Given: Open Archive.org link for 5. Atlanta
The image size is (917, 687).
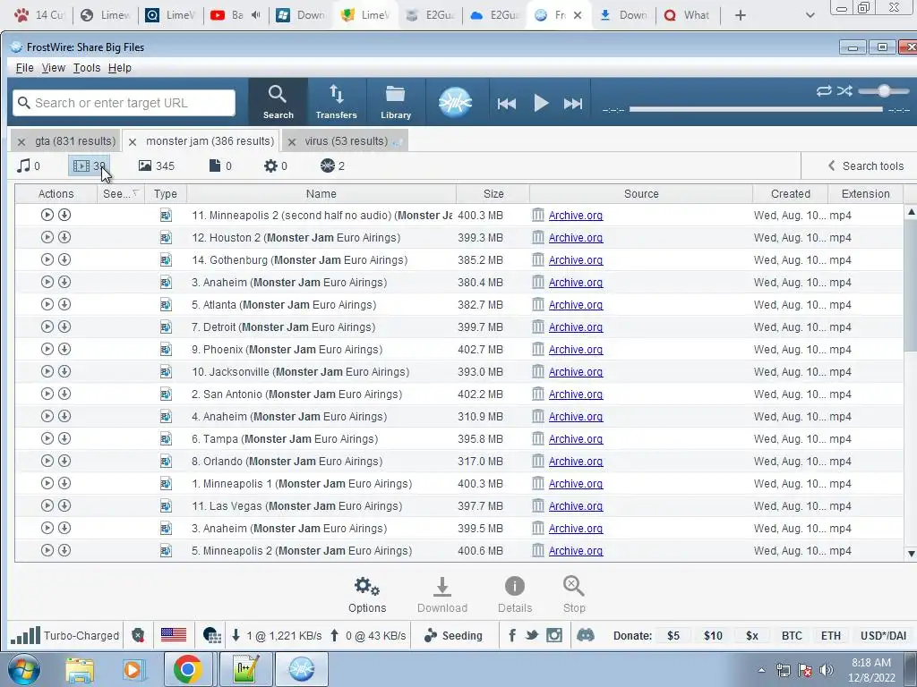Looking at the screenshot, I should (576, 305).
